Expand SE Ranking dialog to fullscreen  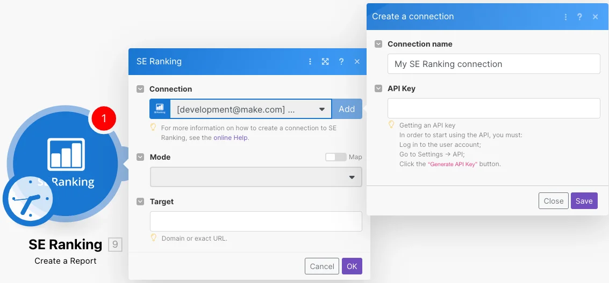tap(325, 62)
